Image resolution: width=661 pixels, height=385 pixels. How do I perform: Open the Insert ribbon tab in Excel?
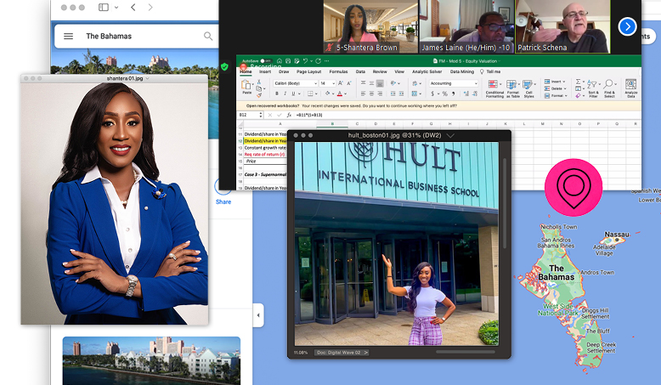[265, 71]
